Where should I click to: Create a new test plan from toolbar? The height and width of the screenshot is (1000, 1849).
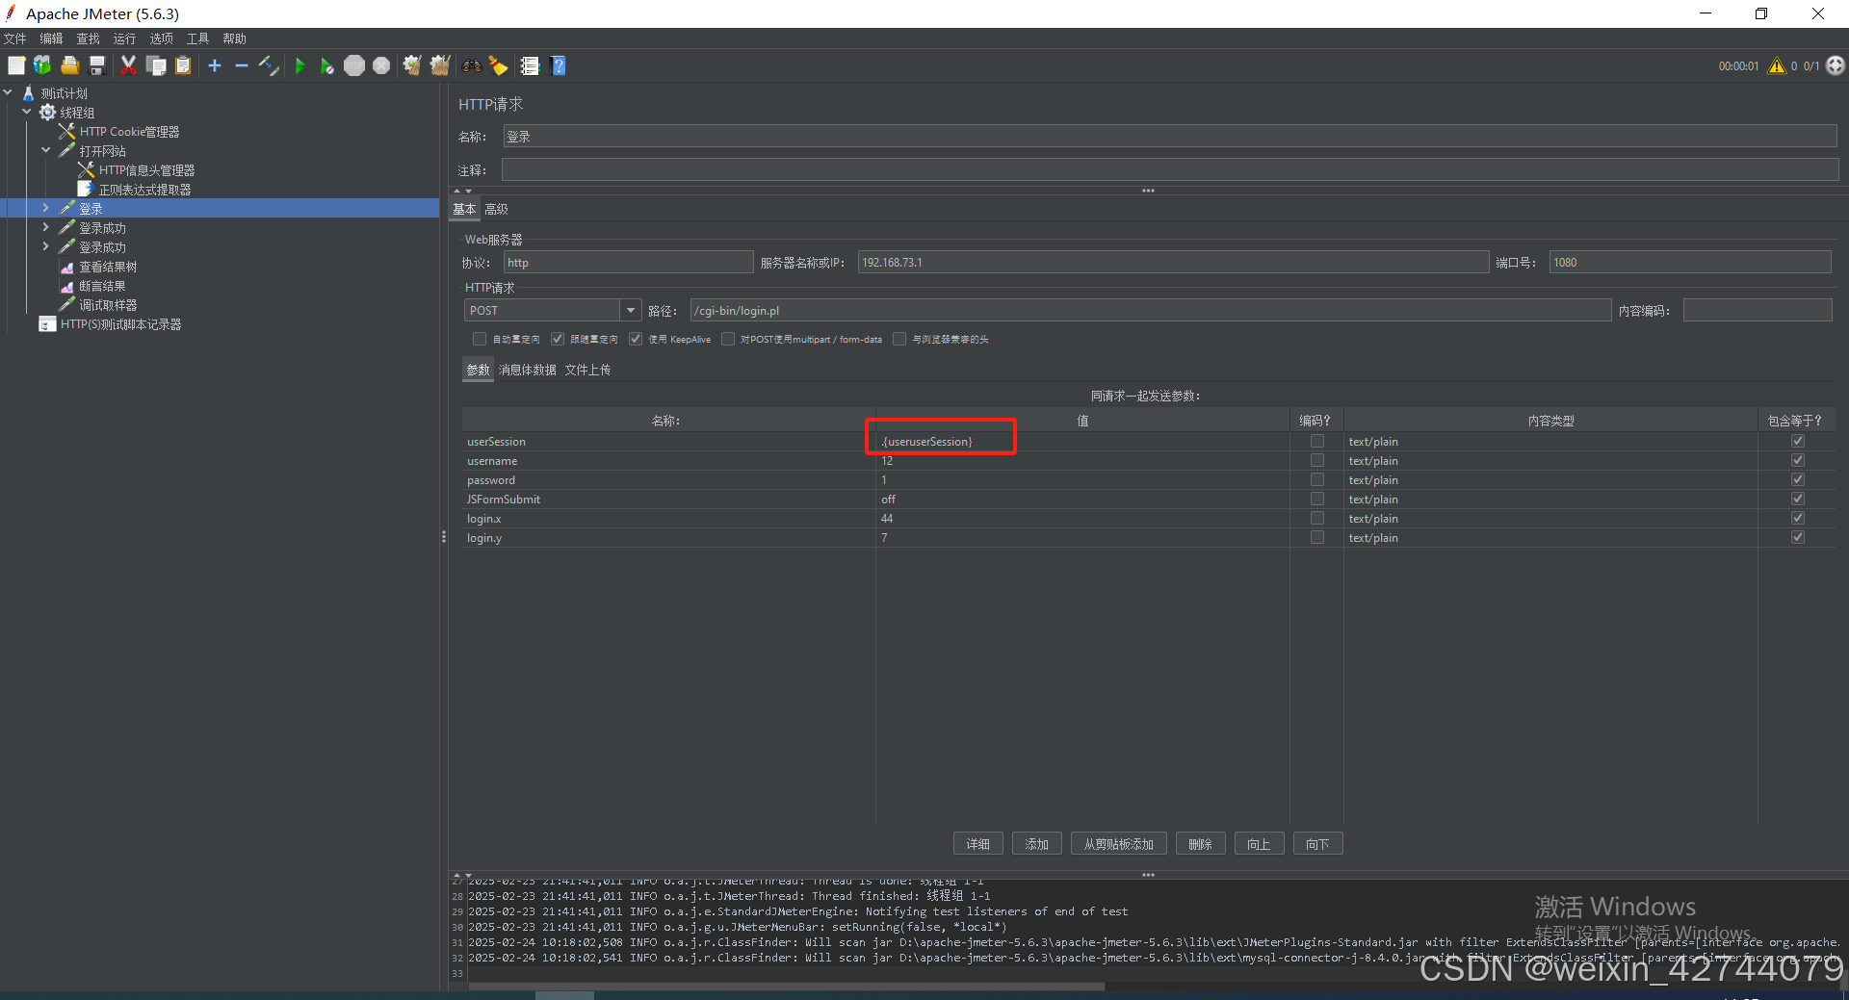click(x=16, y=65)
